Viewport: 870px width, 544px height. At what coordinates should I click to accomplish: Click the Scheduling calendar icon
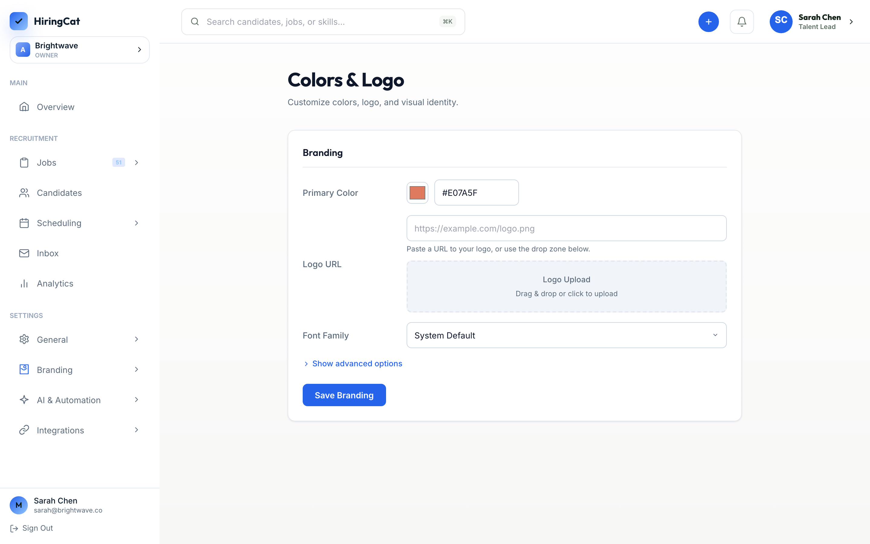(24, 223)
